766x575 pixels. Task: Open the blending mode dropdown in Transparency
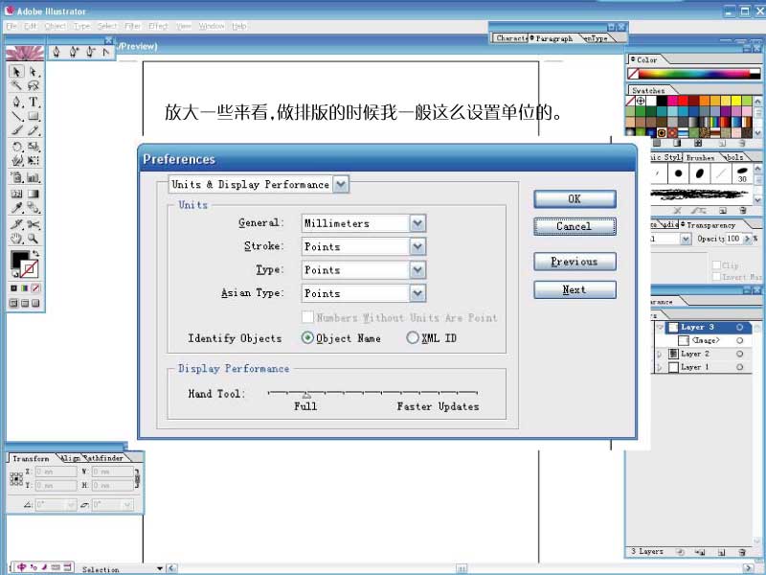686,239
